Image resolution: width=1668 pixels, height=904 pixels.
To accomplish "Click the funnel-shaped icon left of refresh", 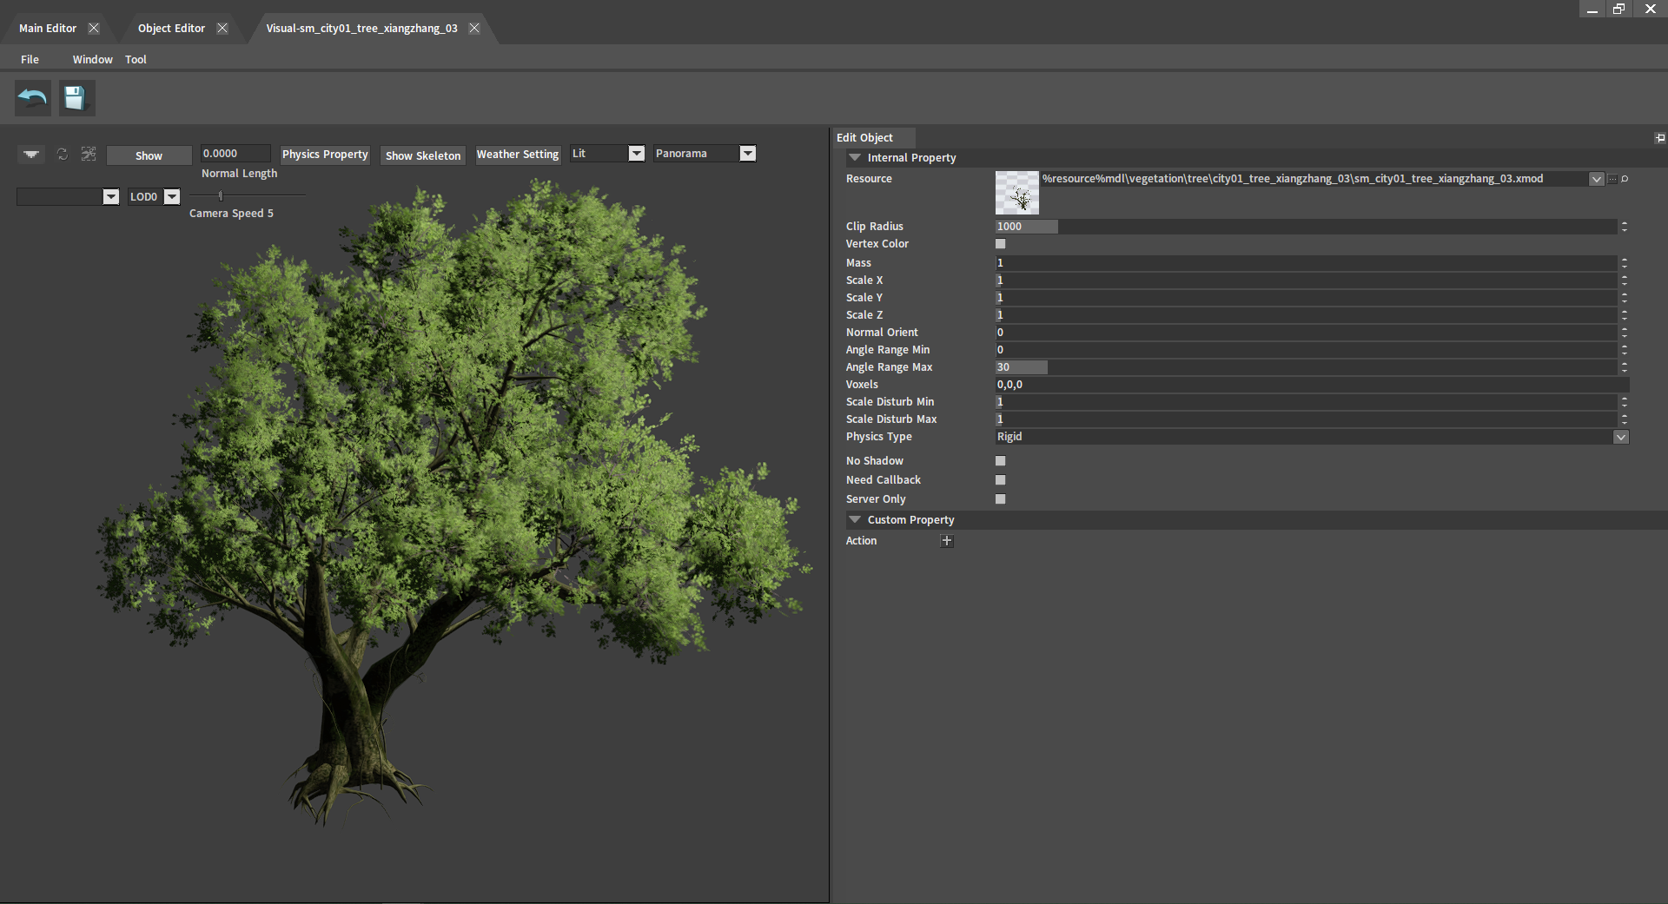I will point(31,154).
